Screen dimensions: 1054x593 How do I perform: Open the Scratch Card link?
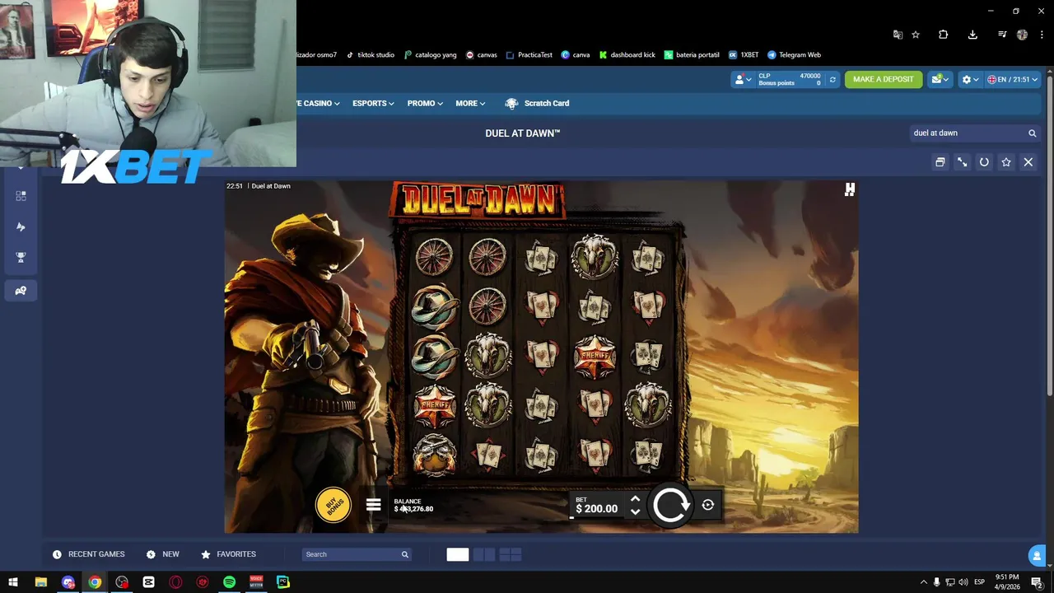(x=537, y=103)
